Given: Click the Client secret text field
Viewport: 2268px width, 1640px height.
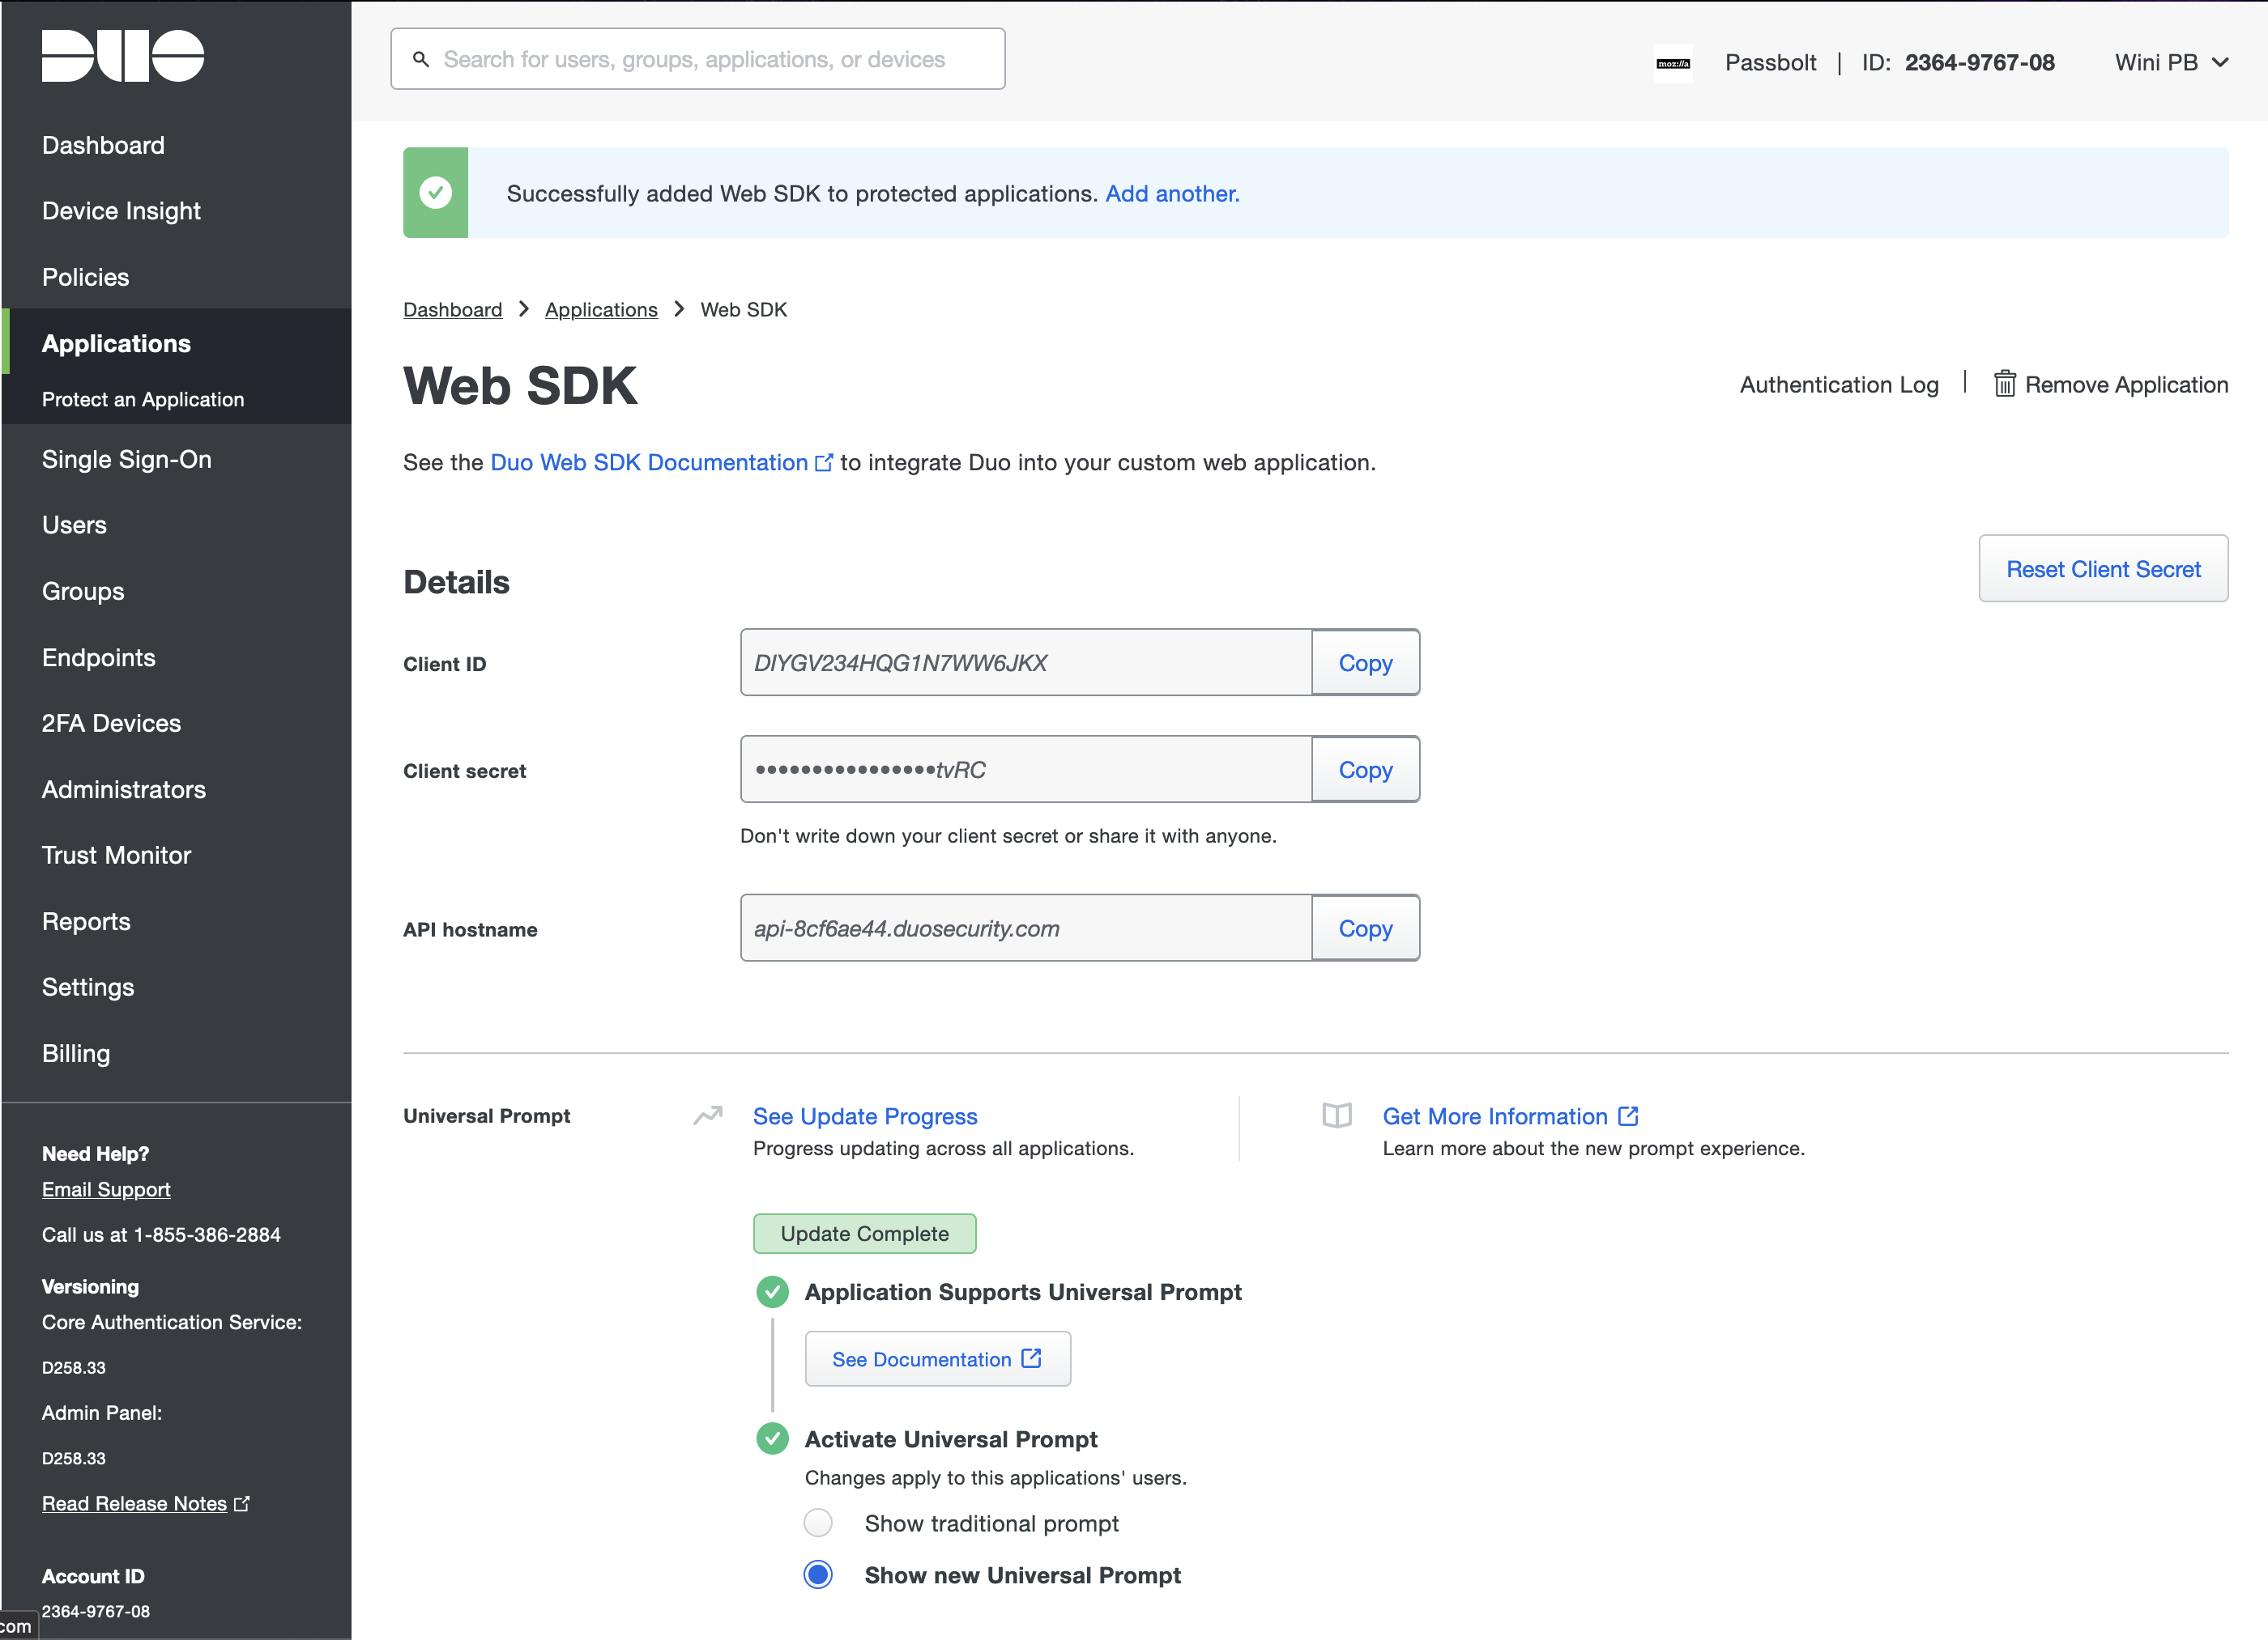Looking at the screenshot, I should click(x=1026, y=770).
